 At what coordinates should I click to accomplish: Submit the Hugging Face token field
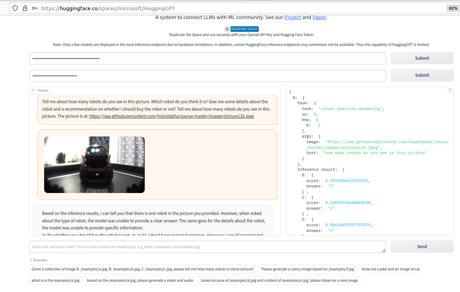point(422,75)
